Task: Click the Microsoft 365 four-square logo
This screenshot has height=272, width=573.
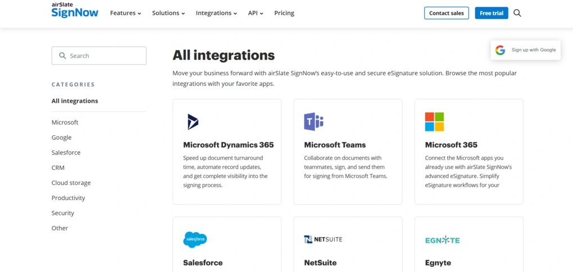Action: pyautogui.click(x=434, y=122)
